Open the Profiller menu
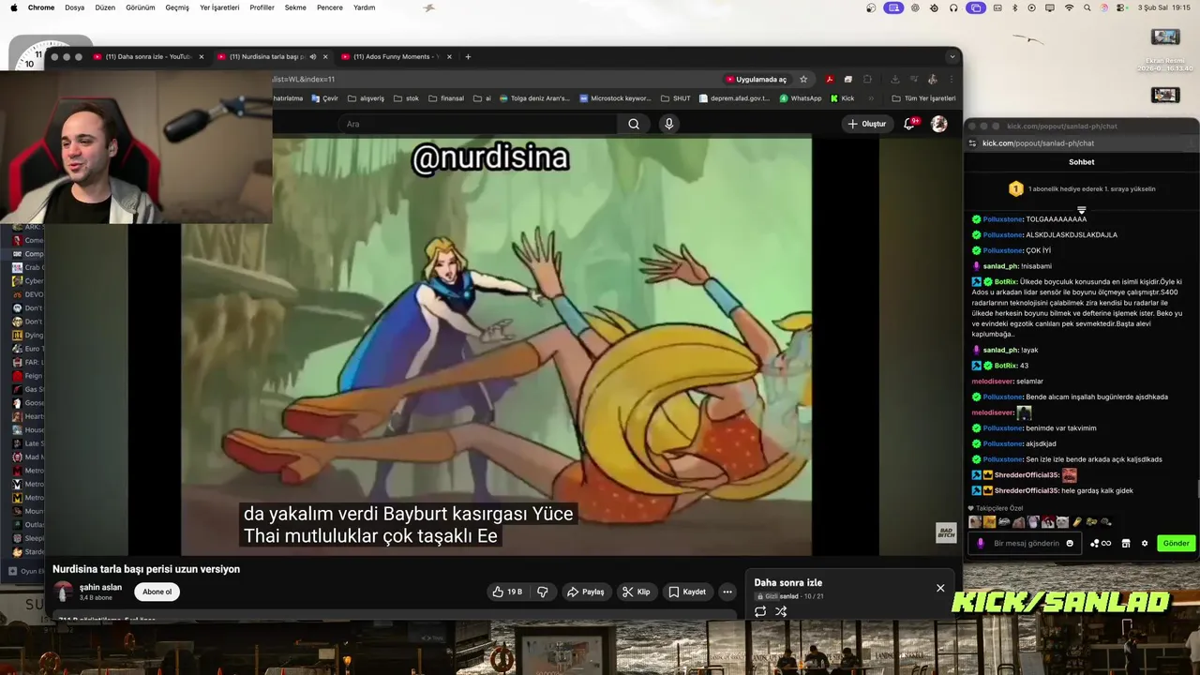 262,7
